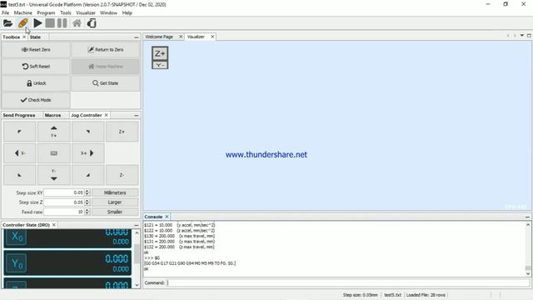Click the Console scrollbar up arrow
Viewport: 533px width, 300px height.
coord(528,225)
